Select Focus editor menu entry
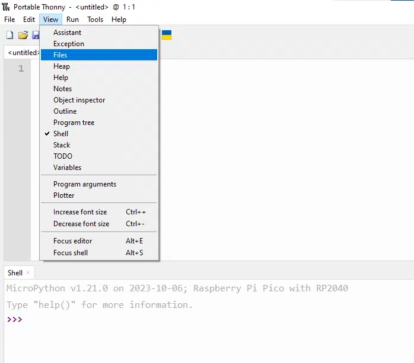 (99, 241)
